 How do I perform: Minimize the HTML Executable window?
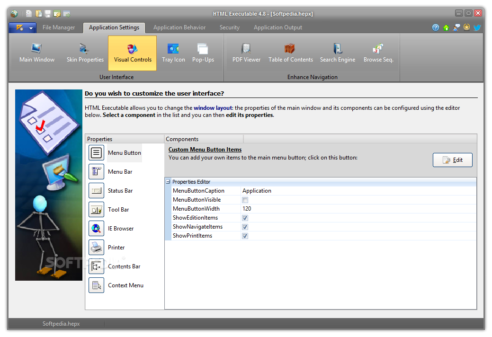(x=459, y=13)
